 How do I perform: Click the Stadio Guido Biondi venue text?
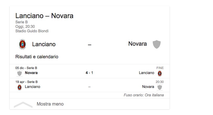32,31
